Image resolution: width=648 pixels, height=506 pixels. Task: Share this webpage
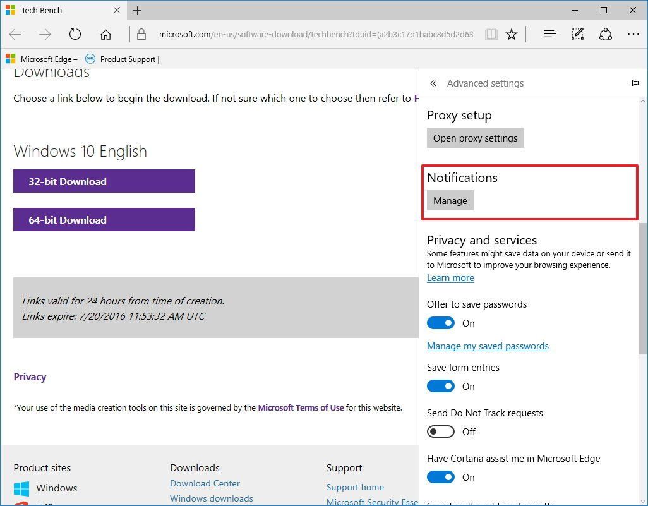[605, 34]
